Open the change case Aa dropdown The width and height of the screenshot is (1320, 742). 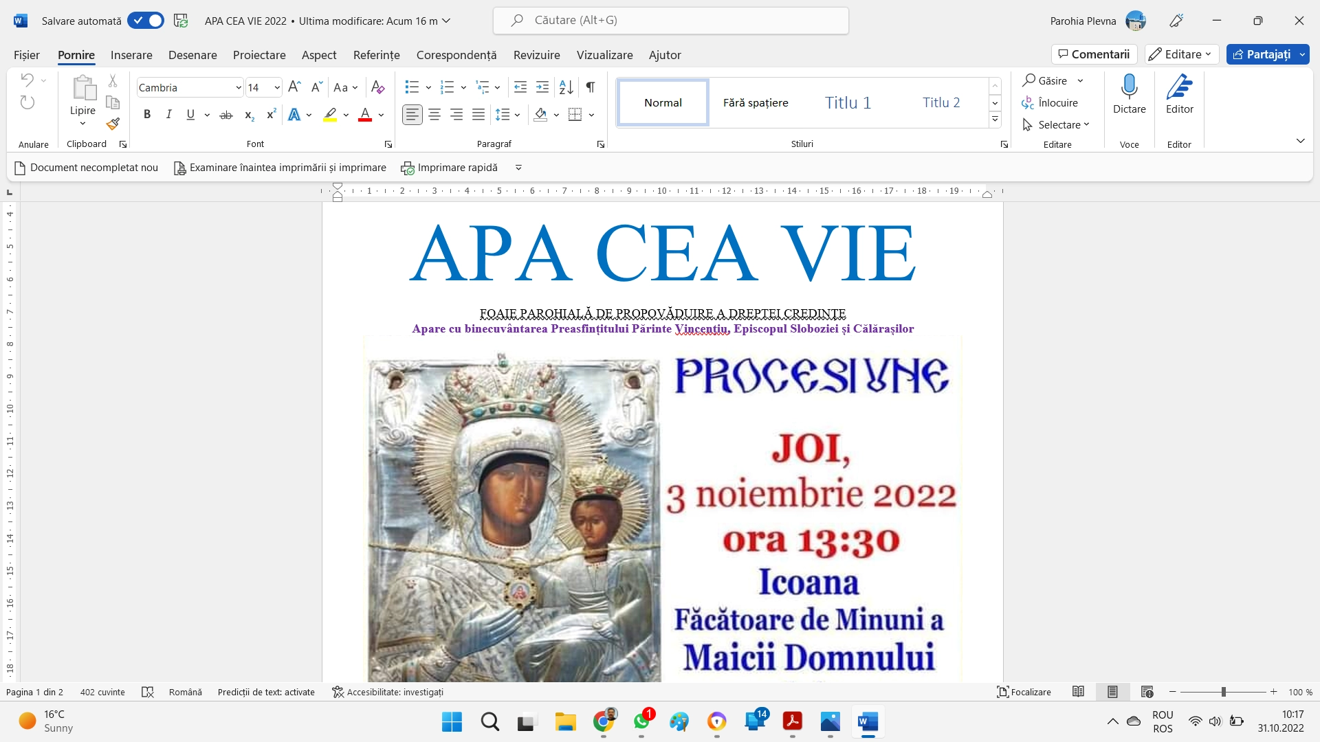pyautogui.click(x=346, y=87)
